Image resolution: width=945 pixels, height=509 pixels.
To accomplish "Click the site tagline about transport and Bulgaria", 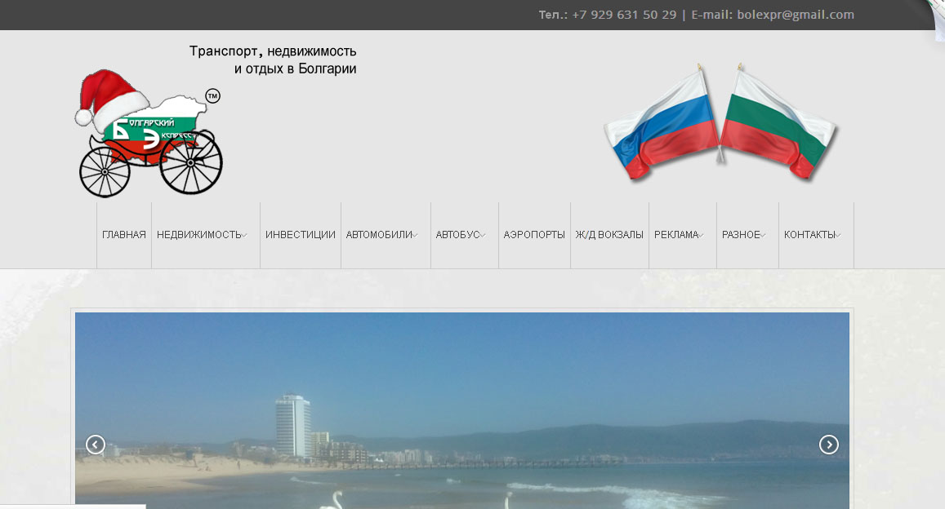I will (273, 60).
